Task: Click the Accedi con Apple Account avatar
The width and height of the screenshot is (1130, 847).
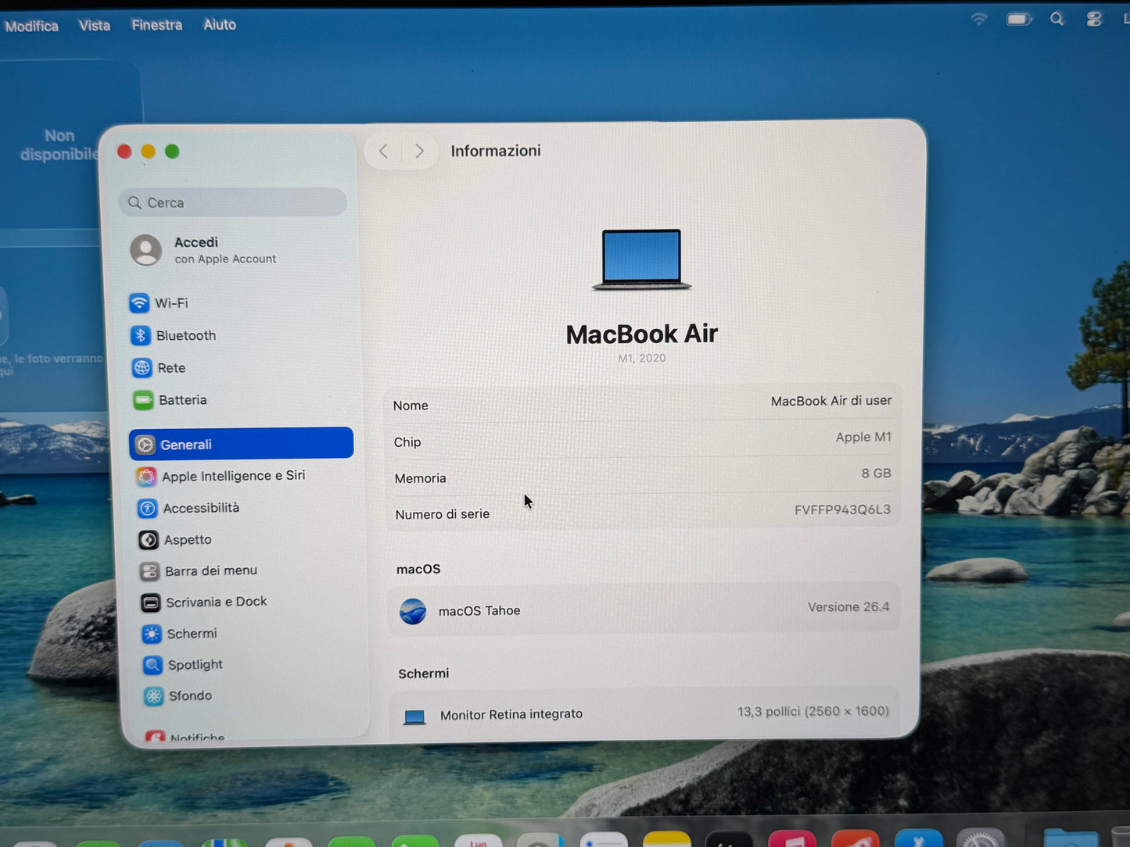Action: coord(146,250)
